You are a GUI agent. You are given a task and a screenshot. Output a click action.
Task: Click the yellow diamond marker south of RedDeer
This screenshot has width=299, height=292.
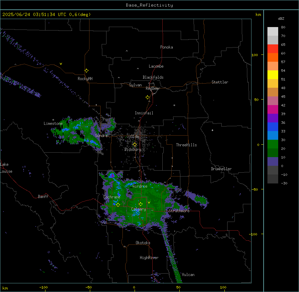point(147,97)
